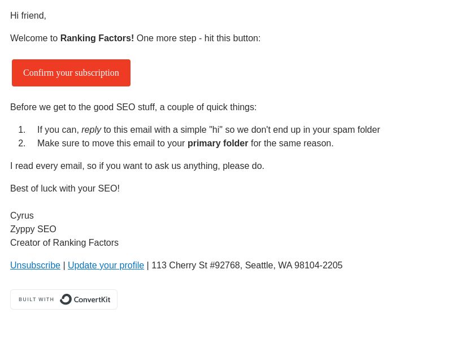This screenshot has width=452, height=339.
Task: Click the Best of luck with your SEO! line
Action: point(65,189)
